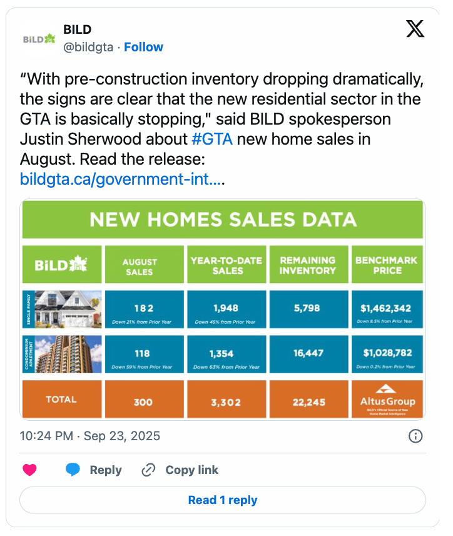Click the Copy link text

pyautogui.click(x=192, y=470)
